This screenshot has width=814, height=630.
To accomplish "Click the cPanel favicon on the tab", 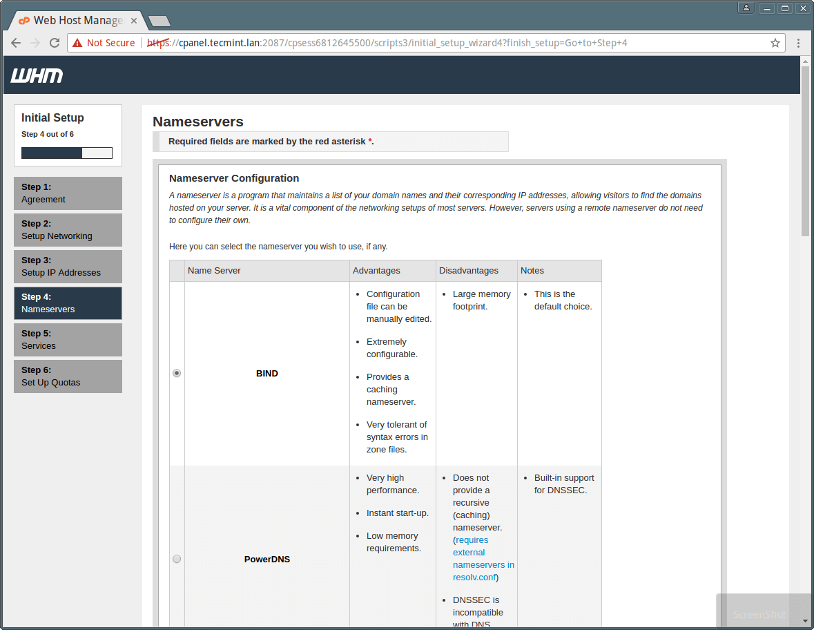I will coord(24,21).
